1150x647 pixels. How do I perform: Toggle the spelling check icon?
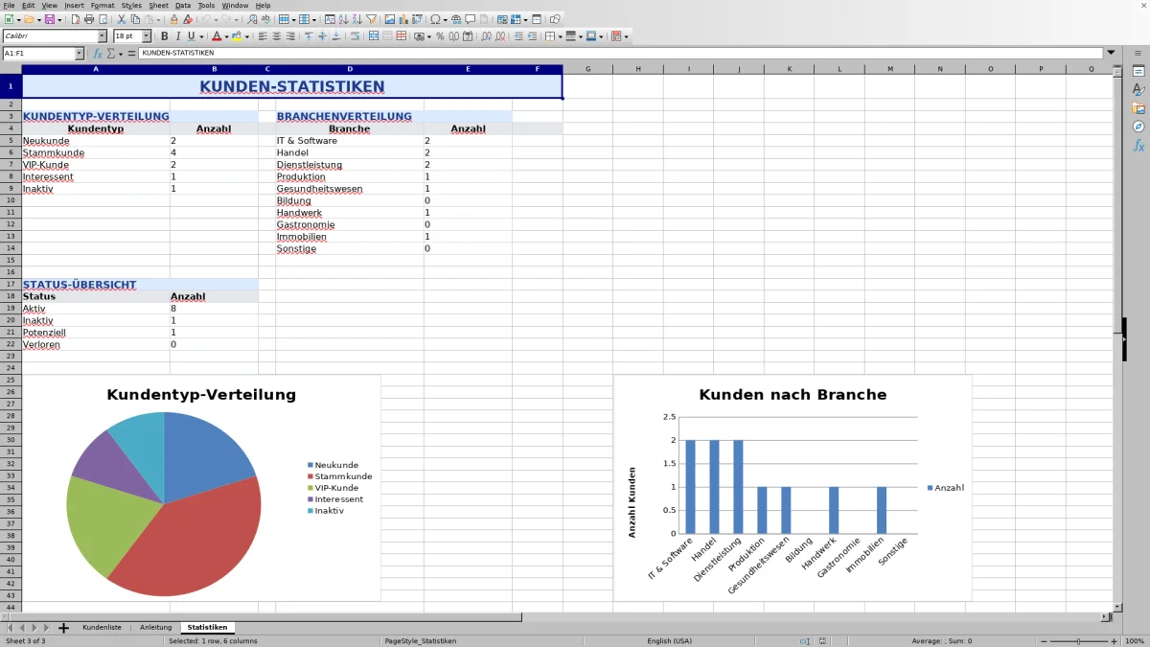click(265, 19)
